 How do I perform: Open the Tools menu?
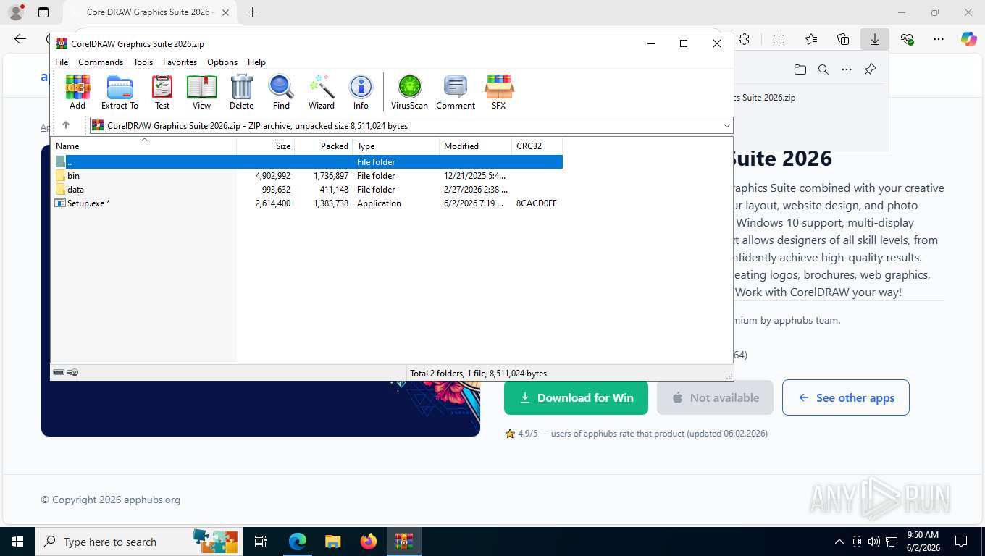(143, 62)
